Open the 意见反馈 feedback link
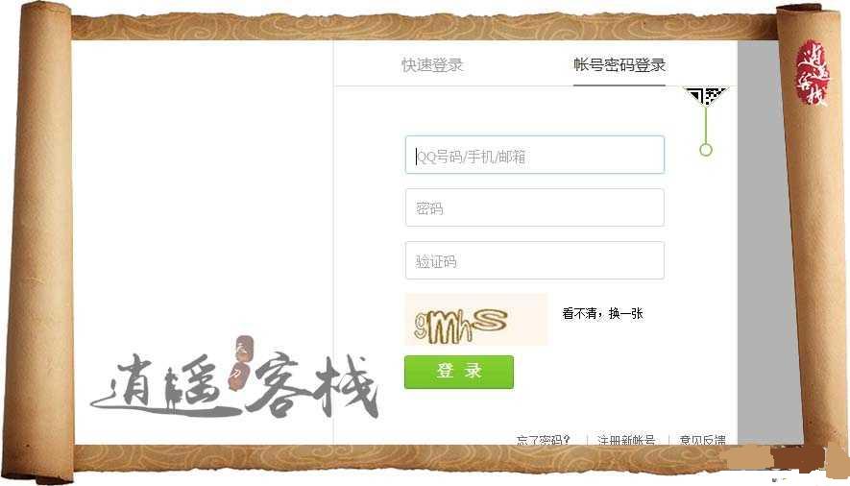 702,439
